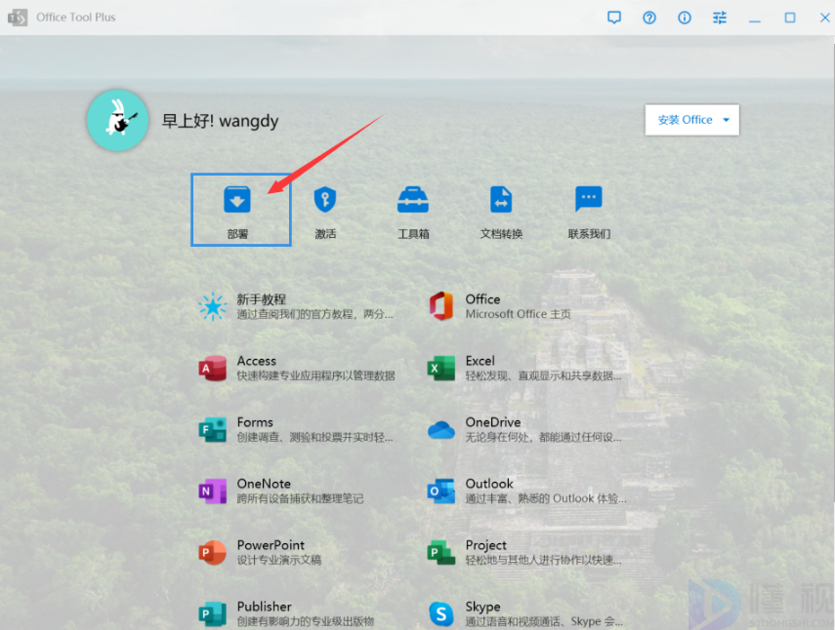
Task: Click the Microsoft Office logo icon
Action: 441,306
